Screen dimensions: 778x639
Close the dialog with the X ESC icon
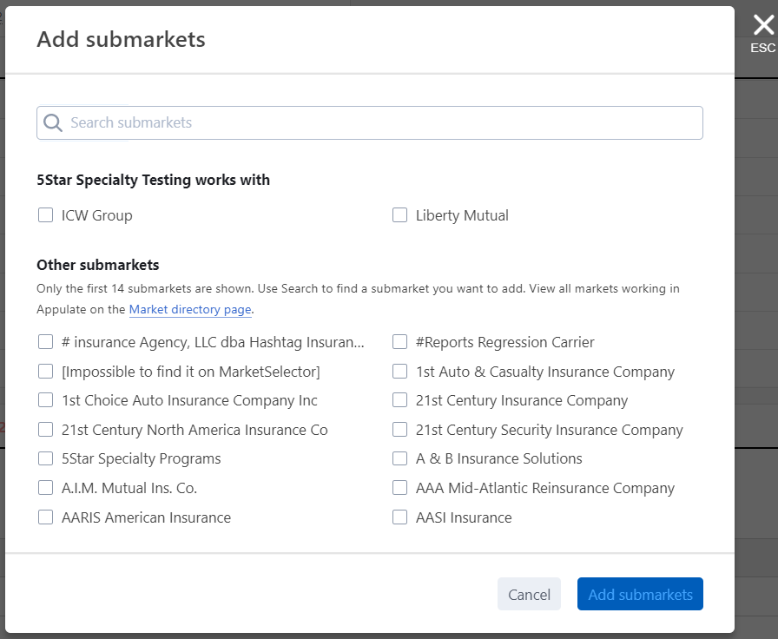763,33
